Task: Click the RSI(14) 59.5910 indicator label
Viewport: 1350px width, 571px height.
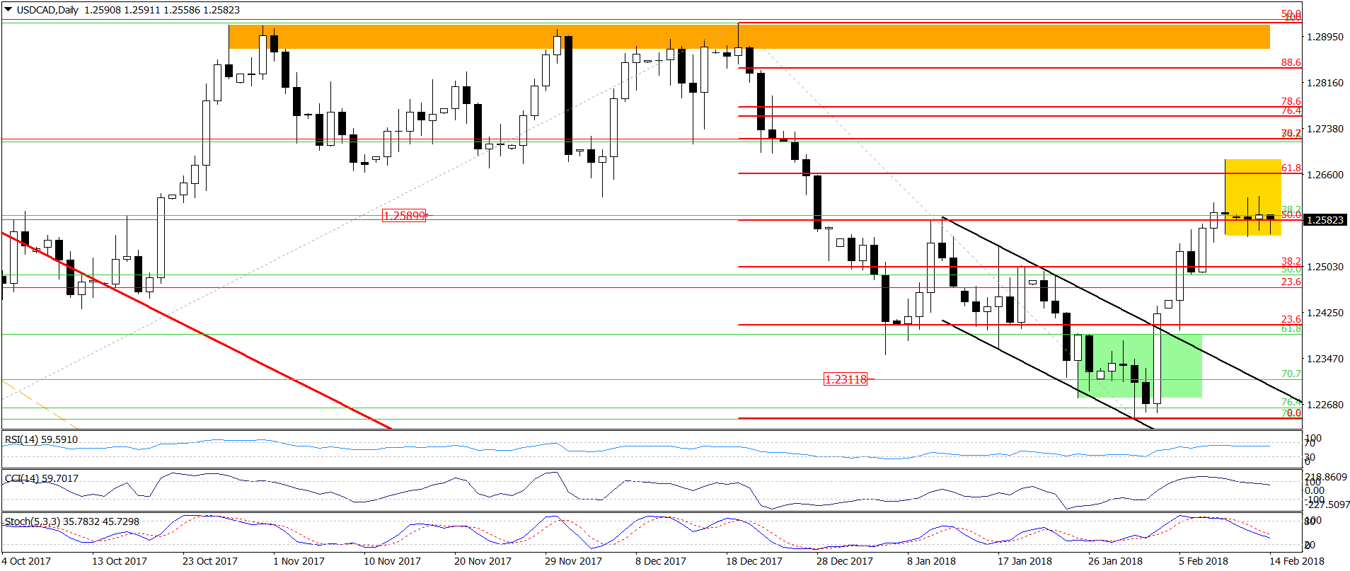Action: 41,439
